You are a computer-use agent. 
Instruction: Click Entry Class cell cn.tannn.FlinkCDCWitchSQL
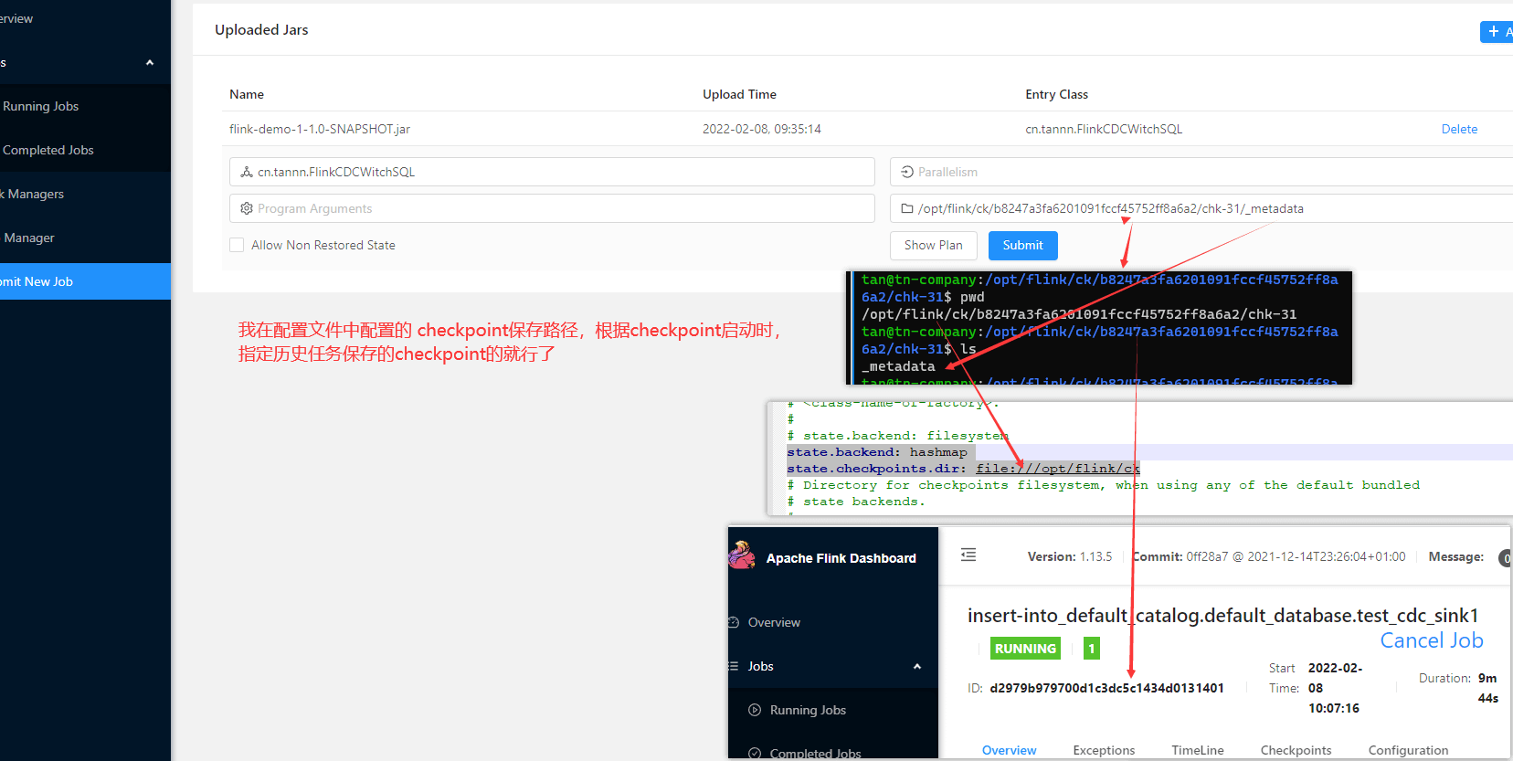tap(1104, 129)
